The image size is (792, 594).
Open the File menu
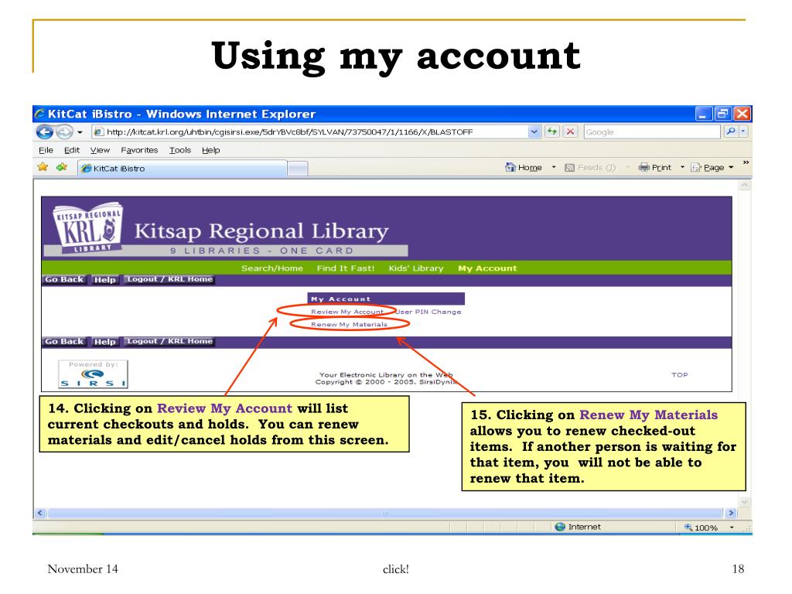(46, 150)
